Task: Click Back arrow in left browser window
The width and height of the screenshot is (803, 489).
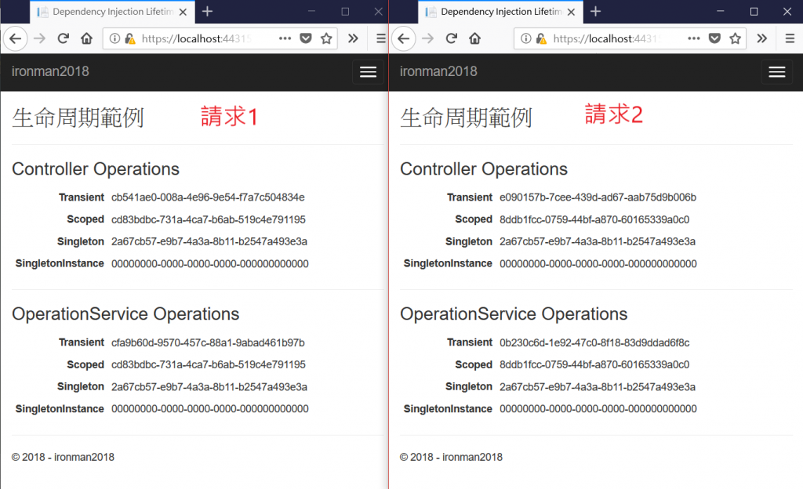Action: click(16, 38)
